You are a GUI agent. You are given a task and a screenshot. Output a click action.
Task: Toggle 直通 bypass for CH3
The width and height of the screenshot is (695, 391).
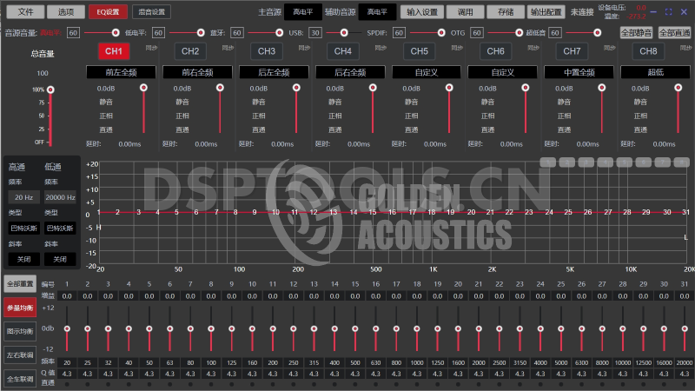tap(259, 129)
